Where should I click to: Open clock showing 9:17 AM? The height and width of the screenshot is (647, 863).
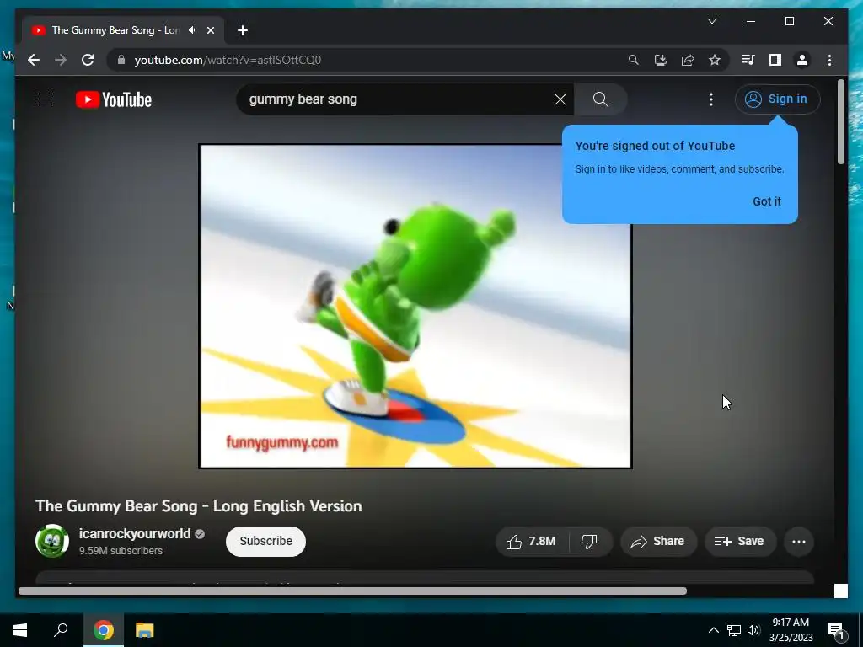point(791,630)
